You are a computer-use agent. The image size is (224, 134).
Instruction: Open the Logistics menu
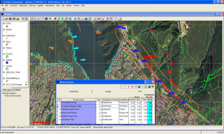tap(40, 6)
